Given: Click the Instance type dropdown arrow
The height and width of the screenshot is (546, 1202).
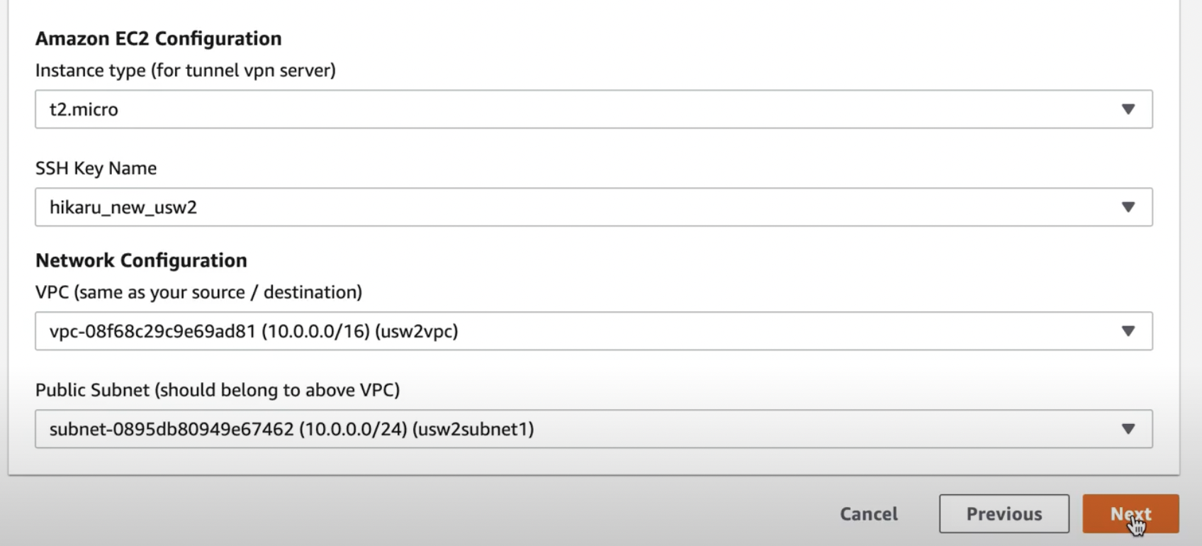Looking at the screenshot, I should [1128, 109].
